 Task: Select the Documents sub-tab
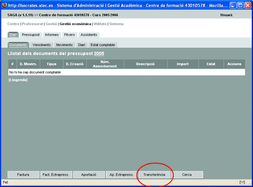18,45
